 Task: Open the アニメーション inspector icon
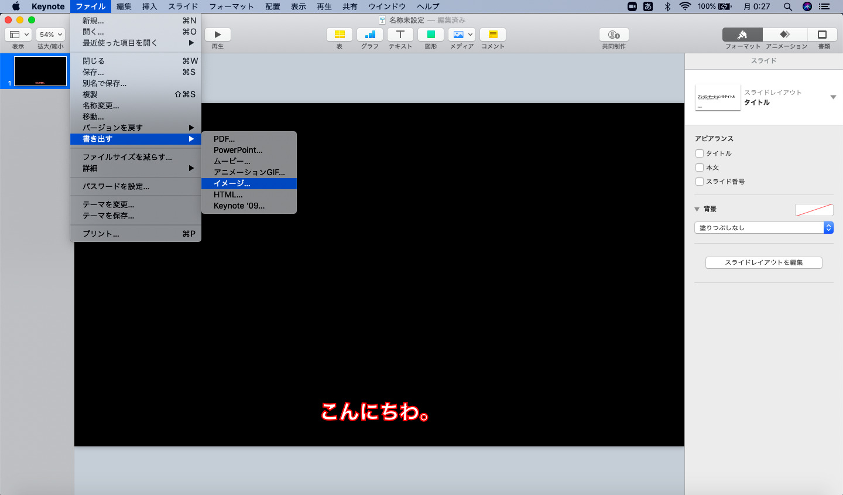pos(785,35)
